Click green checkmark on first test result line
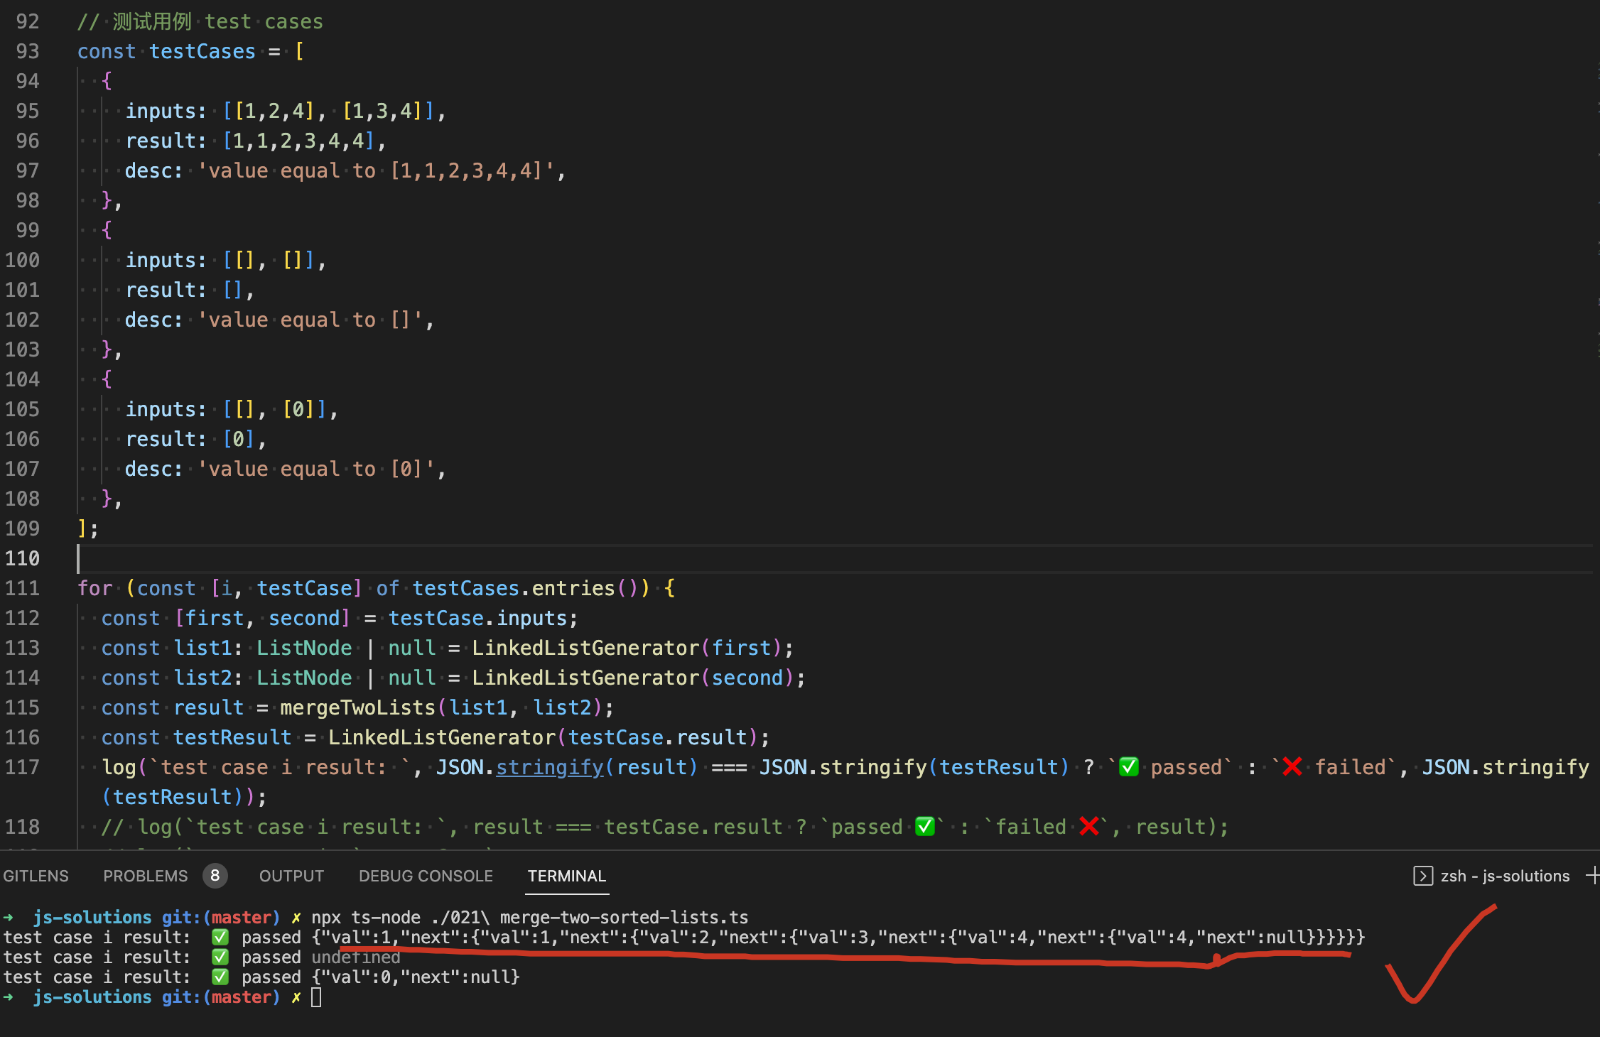 click(x=220, y=938)
